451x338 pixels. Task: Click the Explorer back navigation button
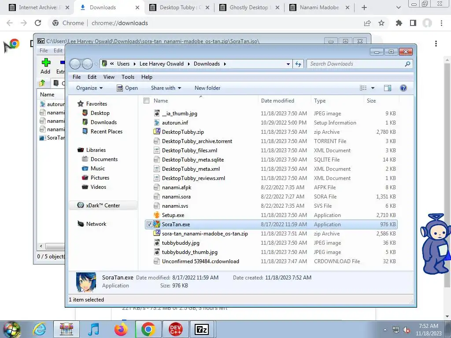point(75,64)
